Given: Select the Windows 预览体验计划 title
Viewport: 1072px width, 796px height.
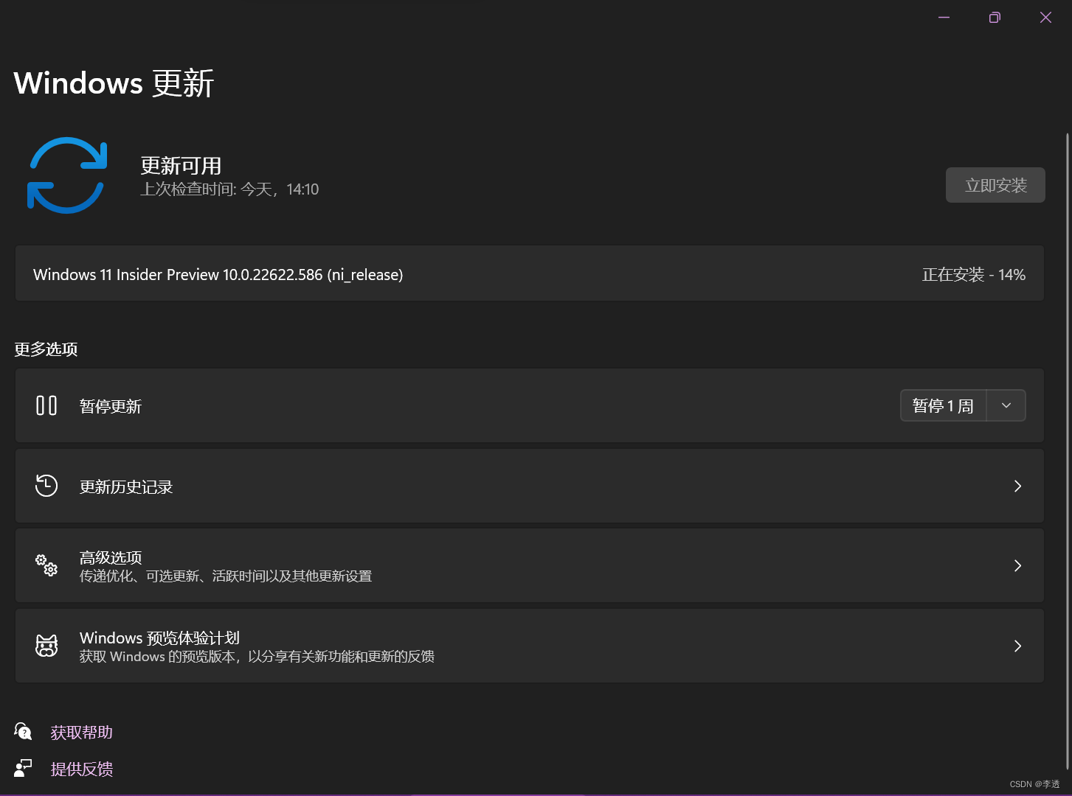Looking at the screenshot, I should [x=159, y=638].
